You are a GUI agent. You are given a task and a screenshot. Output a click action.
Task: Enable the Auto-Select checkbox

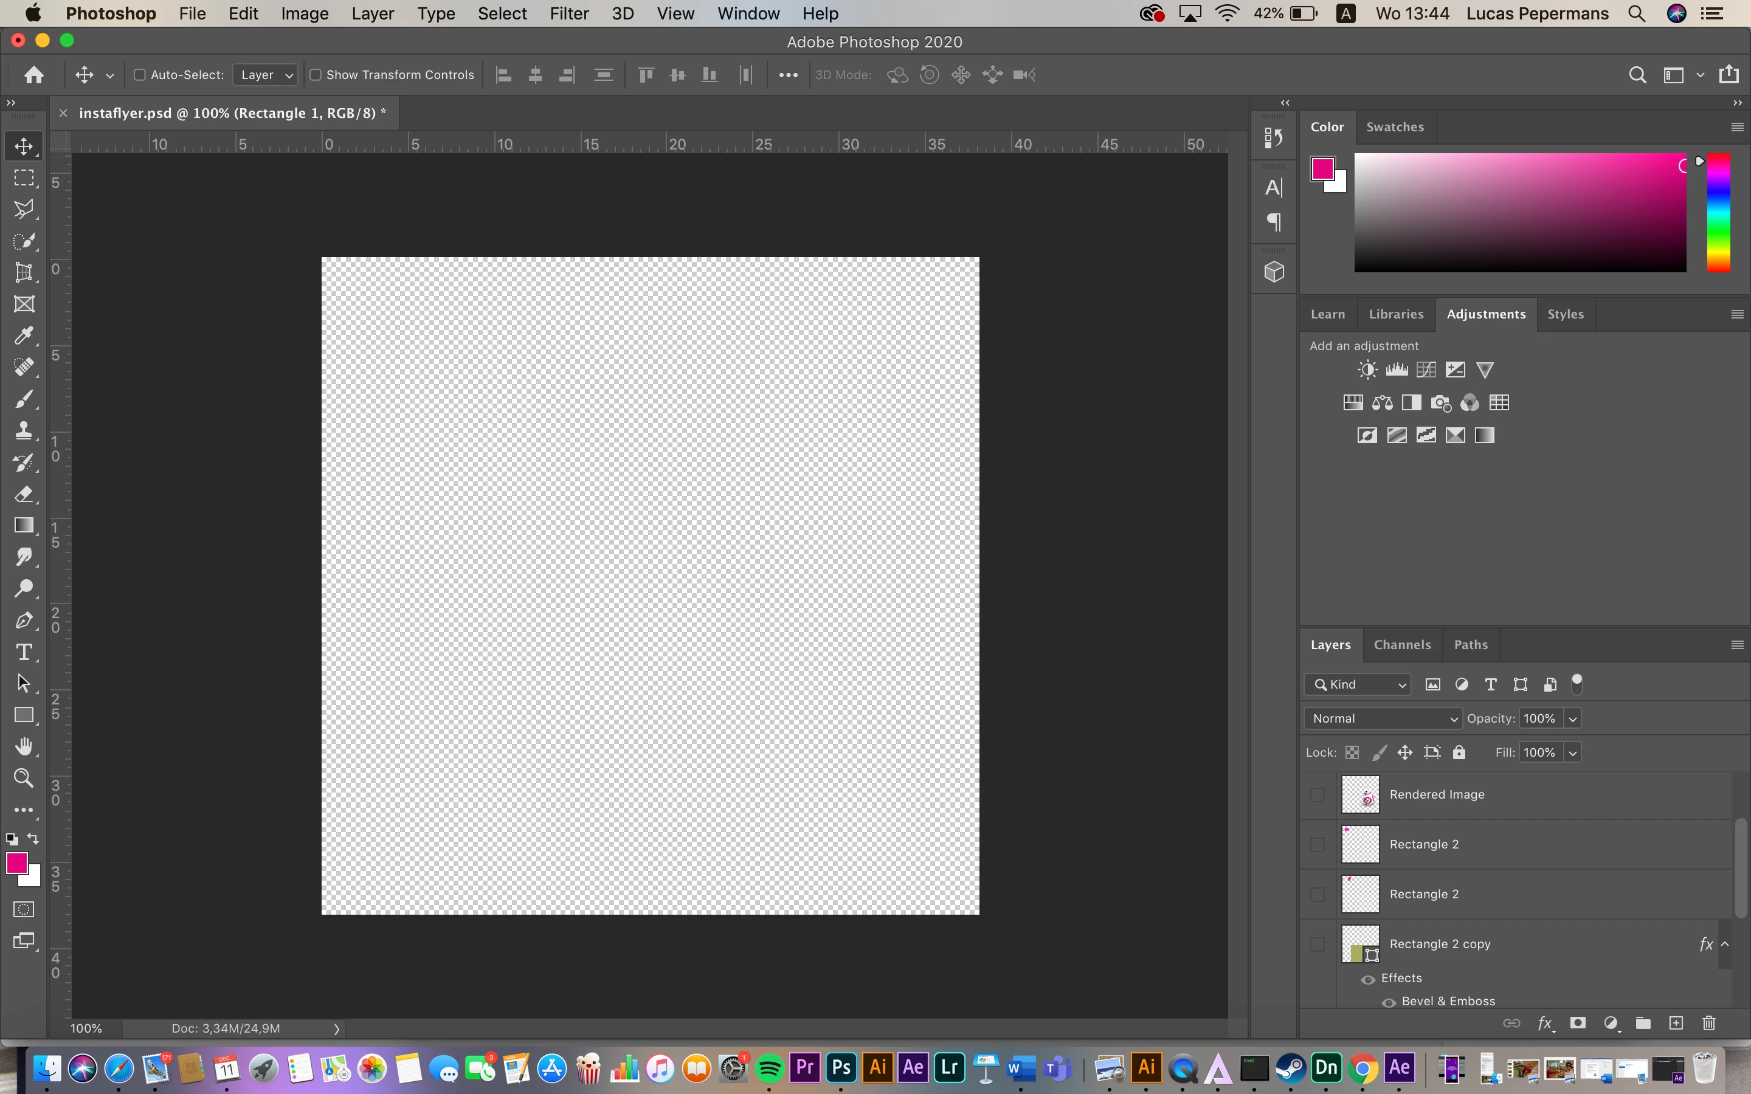pos(140,75)
